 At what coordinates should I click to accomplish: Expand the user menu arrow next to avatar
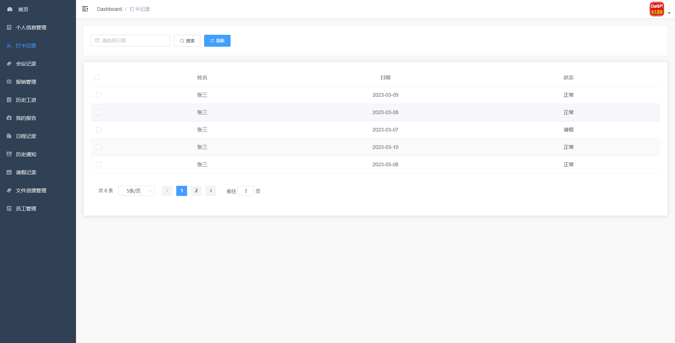point(669,13)
